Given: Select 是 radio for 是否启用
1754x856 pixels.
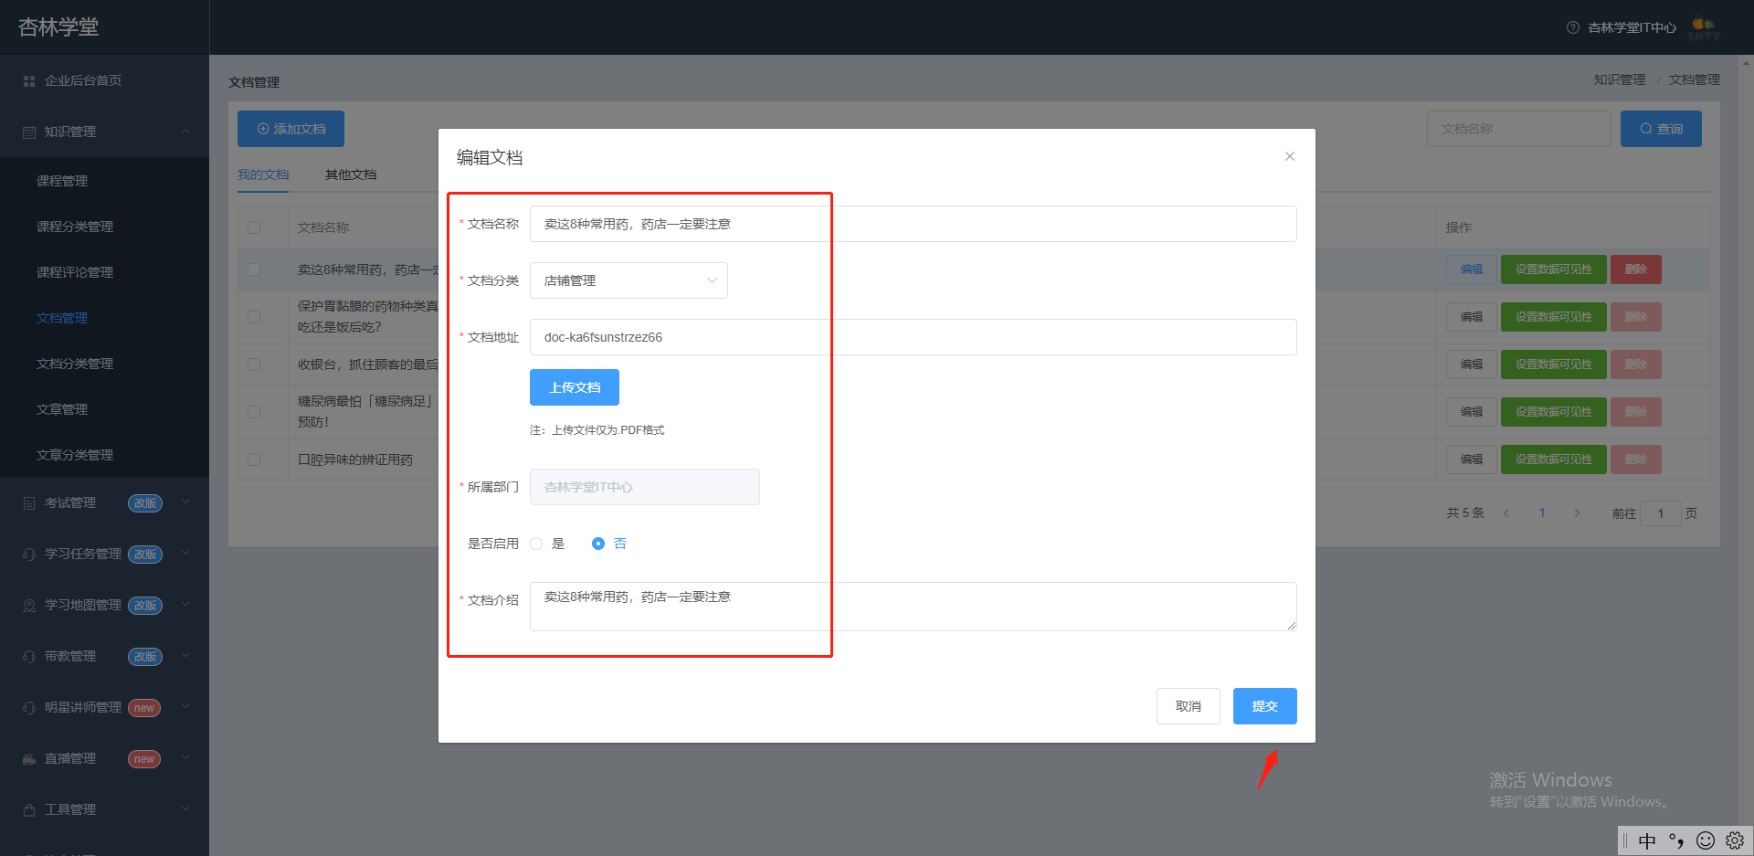Looking at the screenshot, I should 536,544.
